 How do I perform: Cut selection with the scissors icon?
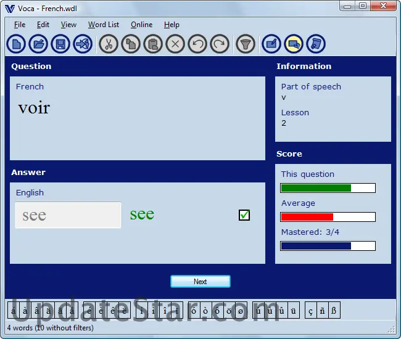coord(109,44)
